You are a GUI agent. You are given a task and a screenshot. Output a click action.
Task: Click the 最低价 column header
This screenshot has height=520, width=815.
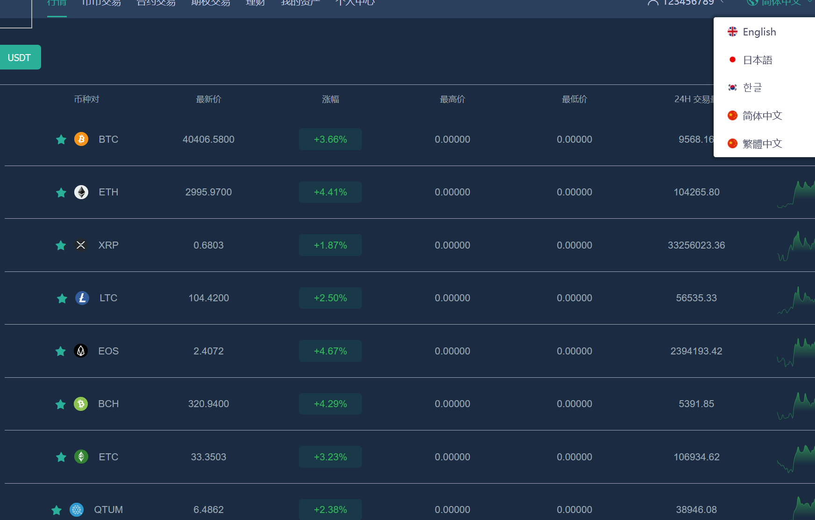click(x=574, y=99)
